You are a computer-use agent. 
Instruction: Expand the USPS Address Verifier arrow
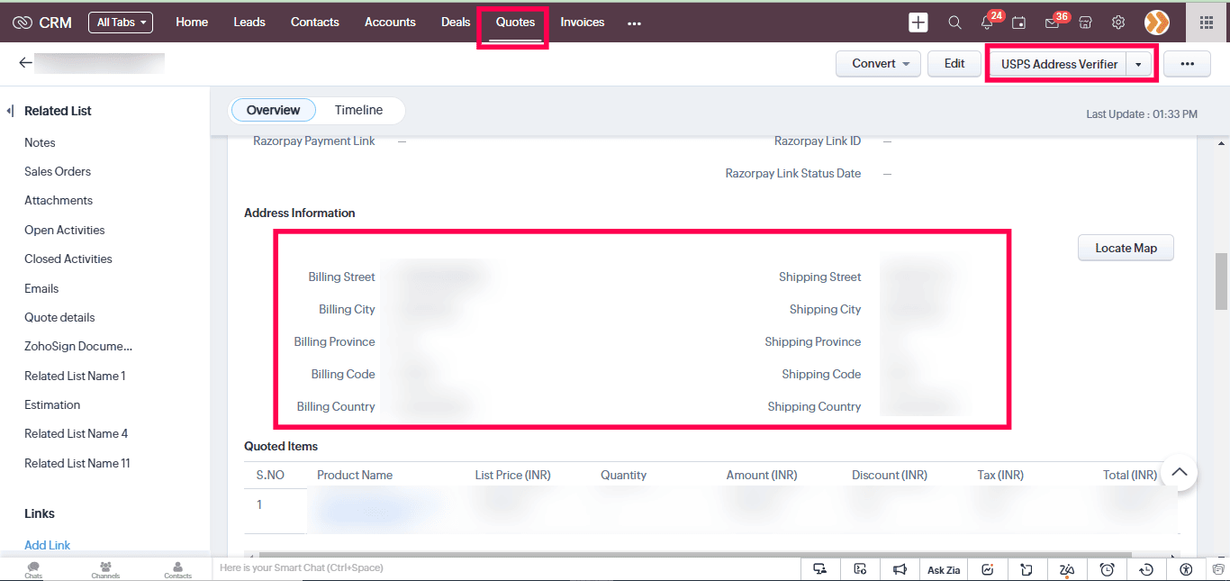pyautogui.click(x=1139, y=65)
